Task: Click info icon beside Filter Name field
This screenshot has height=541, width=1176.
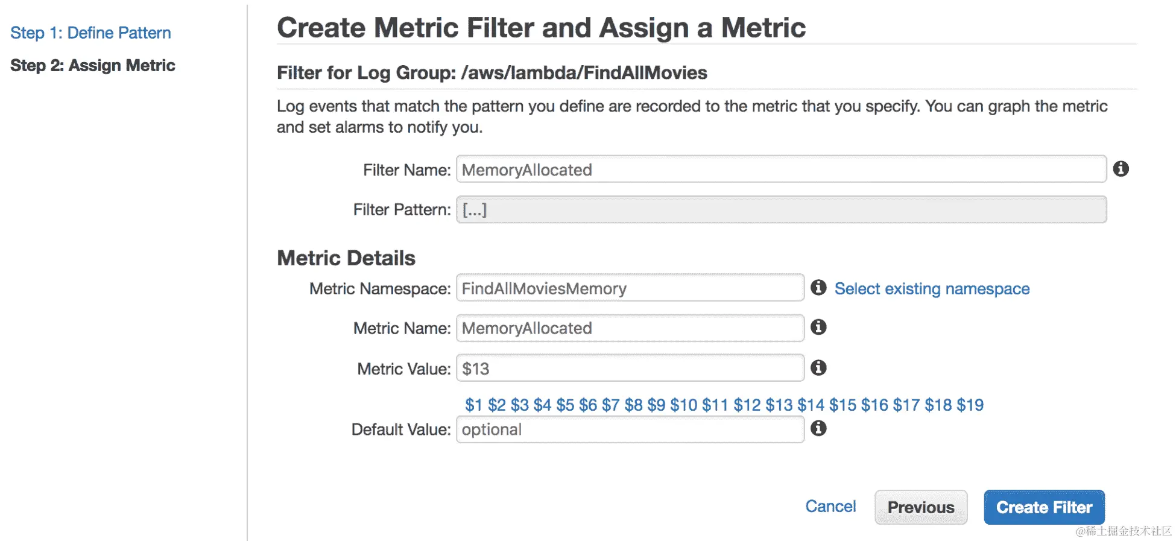Action: point(1121,169)
